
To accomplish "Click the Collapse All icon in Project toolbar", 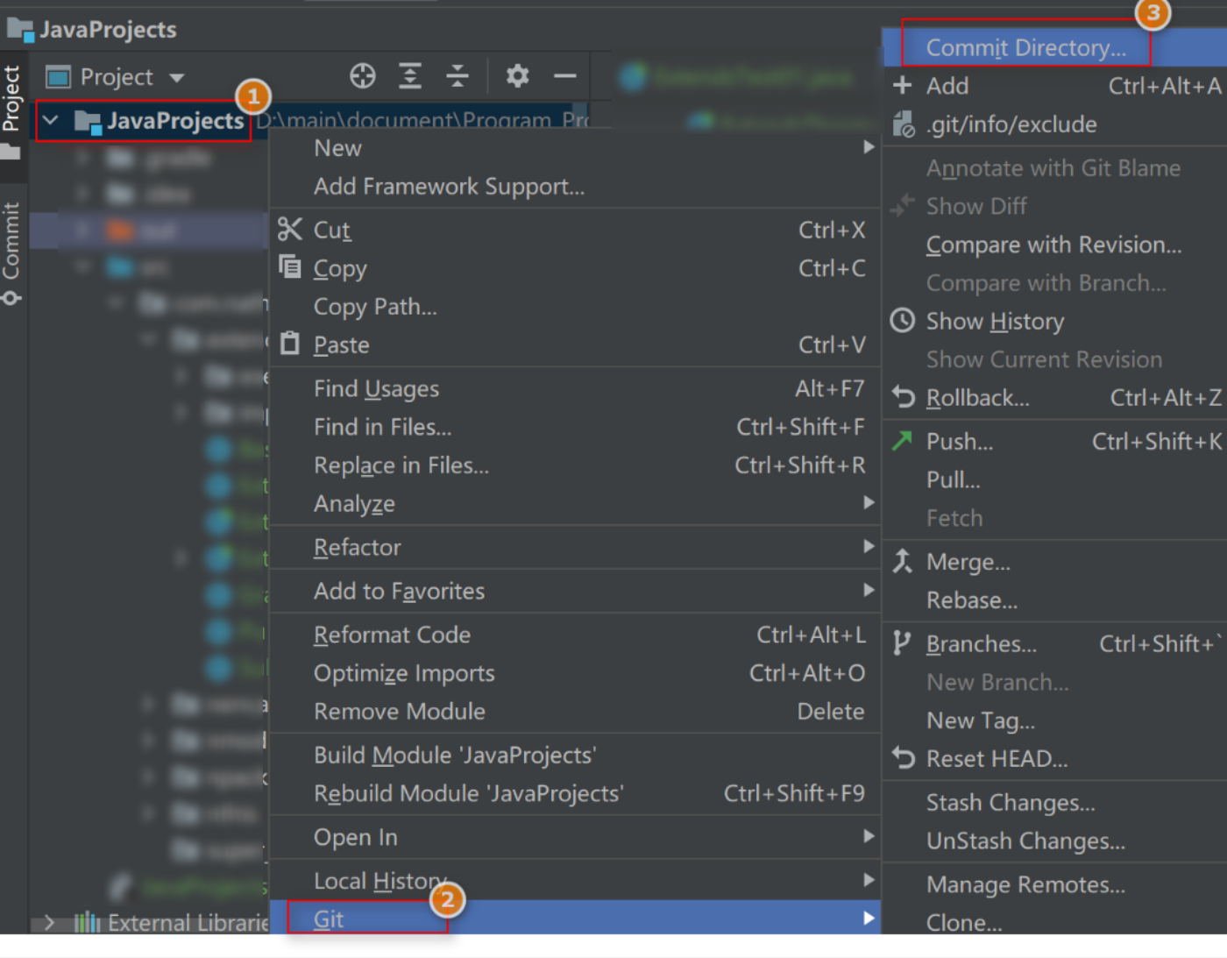I will click(x=457, y=76).
